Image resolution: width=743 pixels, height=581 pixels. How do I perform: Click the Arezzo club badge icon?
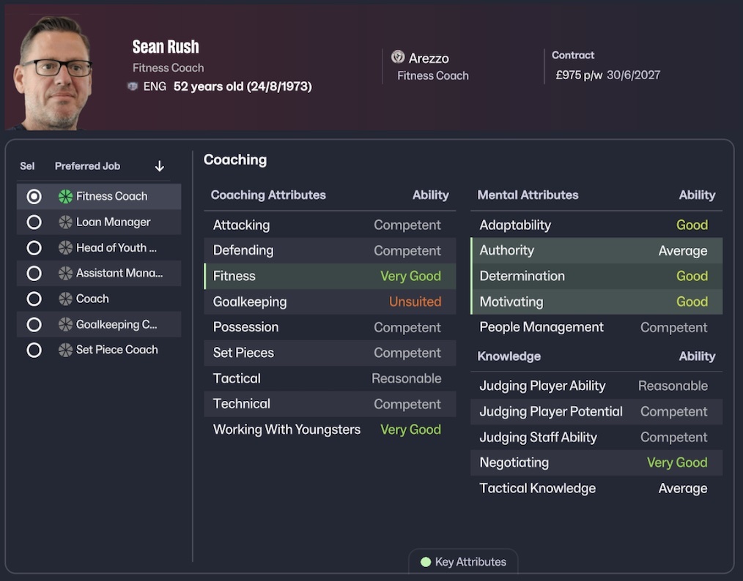click(x=398, y=57)
